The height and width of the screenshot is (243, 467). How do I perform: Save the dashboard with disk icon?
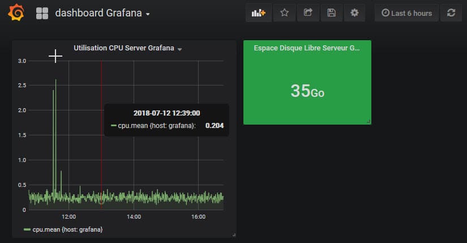click(332, 13)
